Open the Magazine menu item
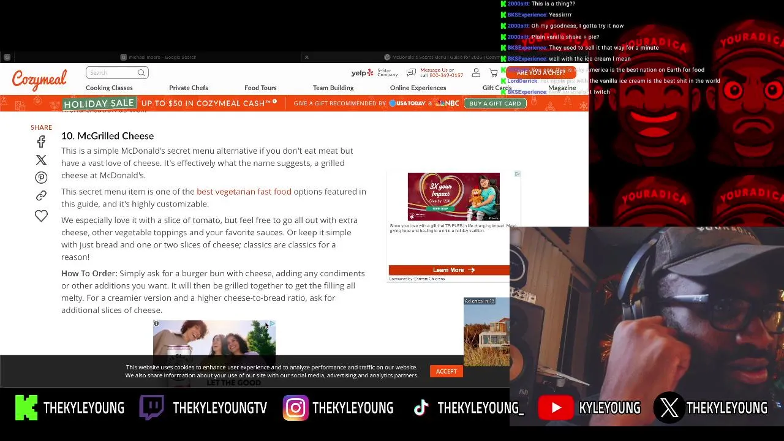Viewport: 784px width, 441px height. tap(562, 88)
